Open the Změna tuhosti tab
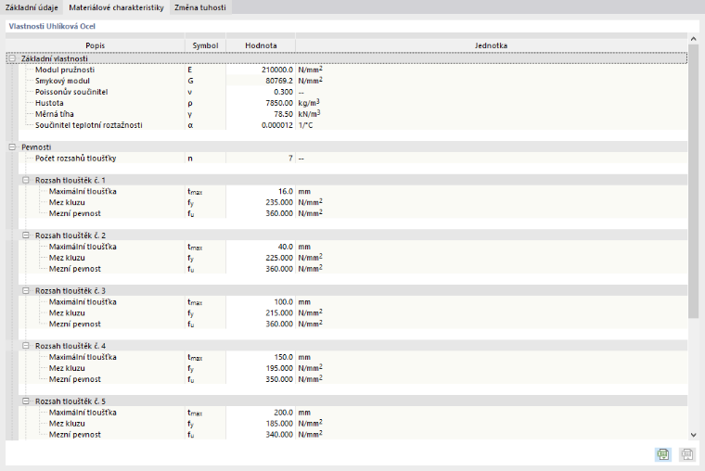 [x=200, y=7]
